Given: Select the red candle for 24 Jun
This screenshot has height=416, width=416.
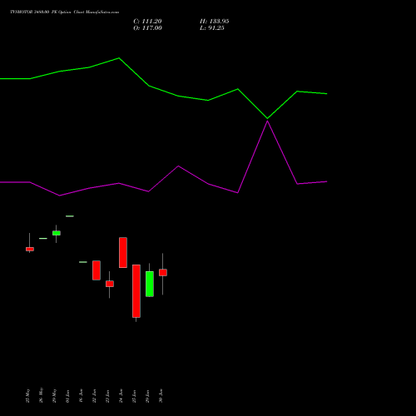Looking at the screenshot, I should point(123,253).
